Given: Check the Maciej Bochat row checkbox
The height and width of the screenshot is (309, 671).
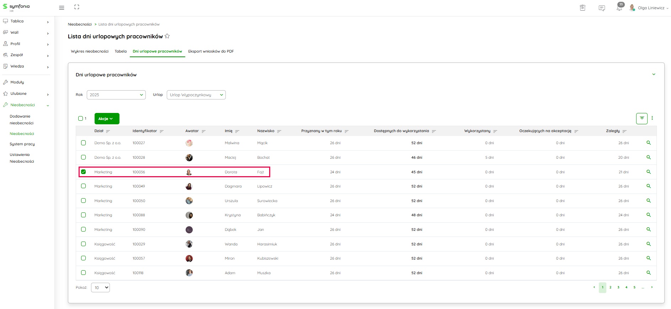Looking at the screenshot, I should [x=84, y=157].
